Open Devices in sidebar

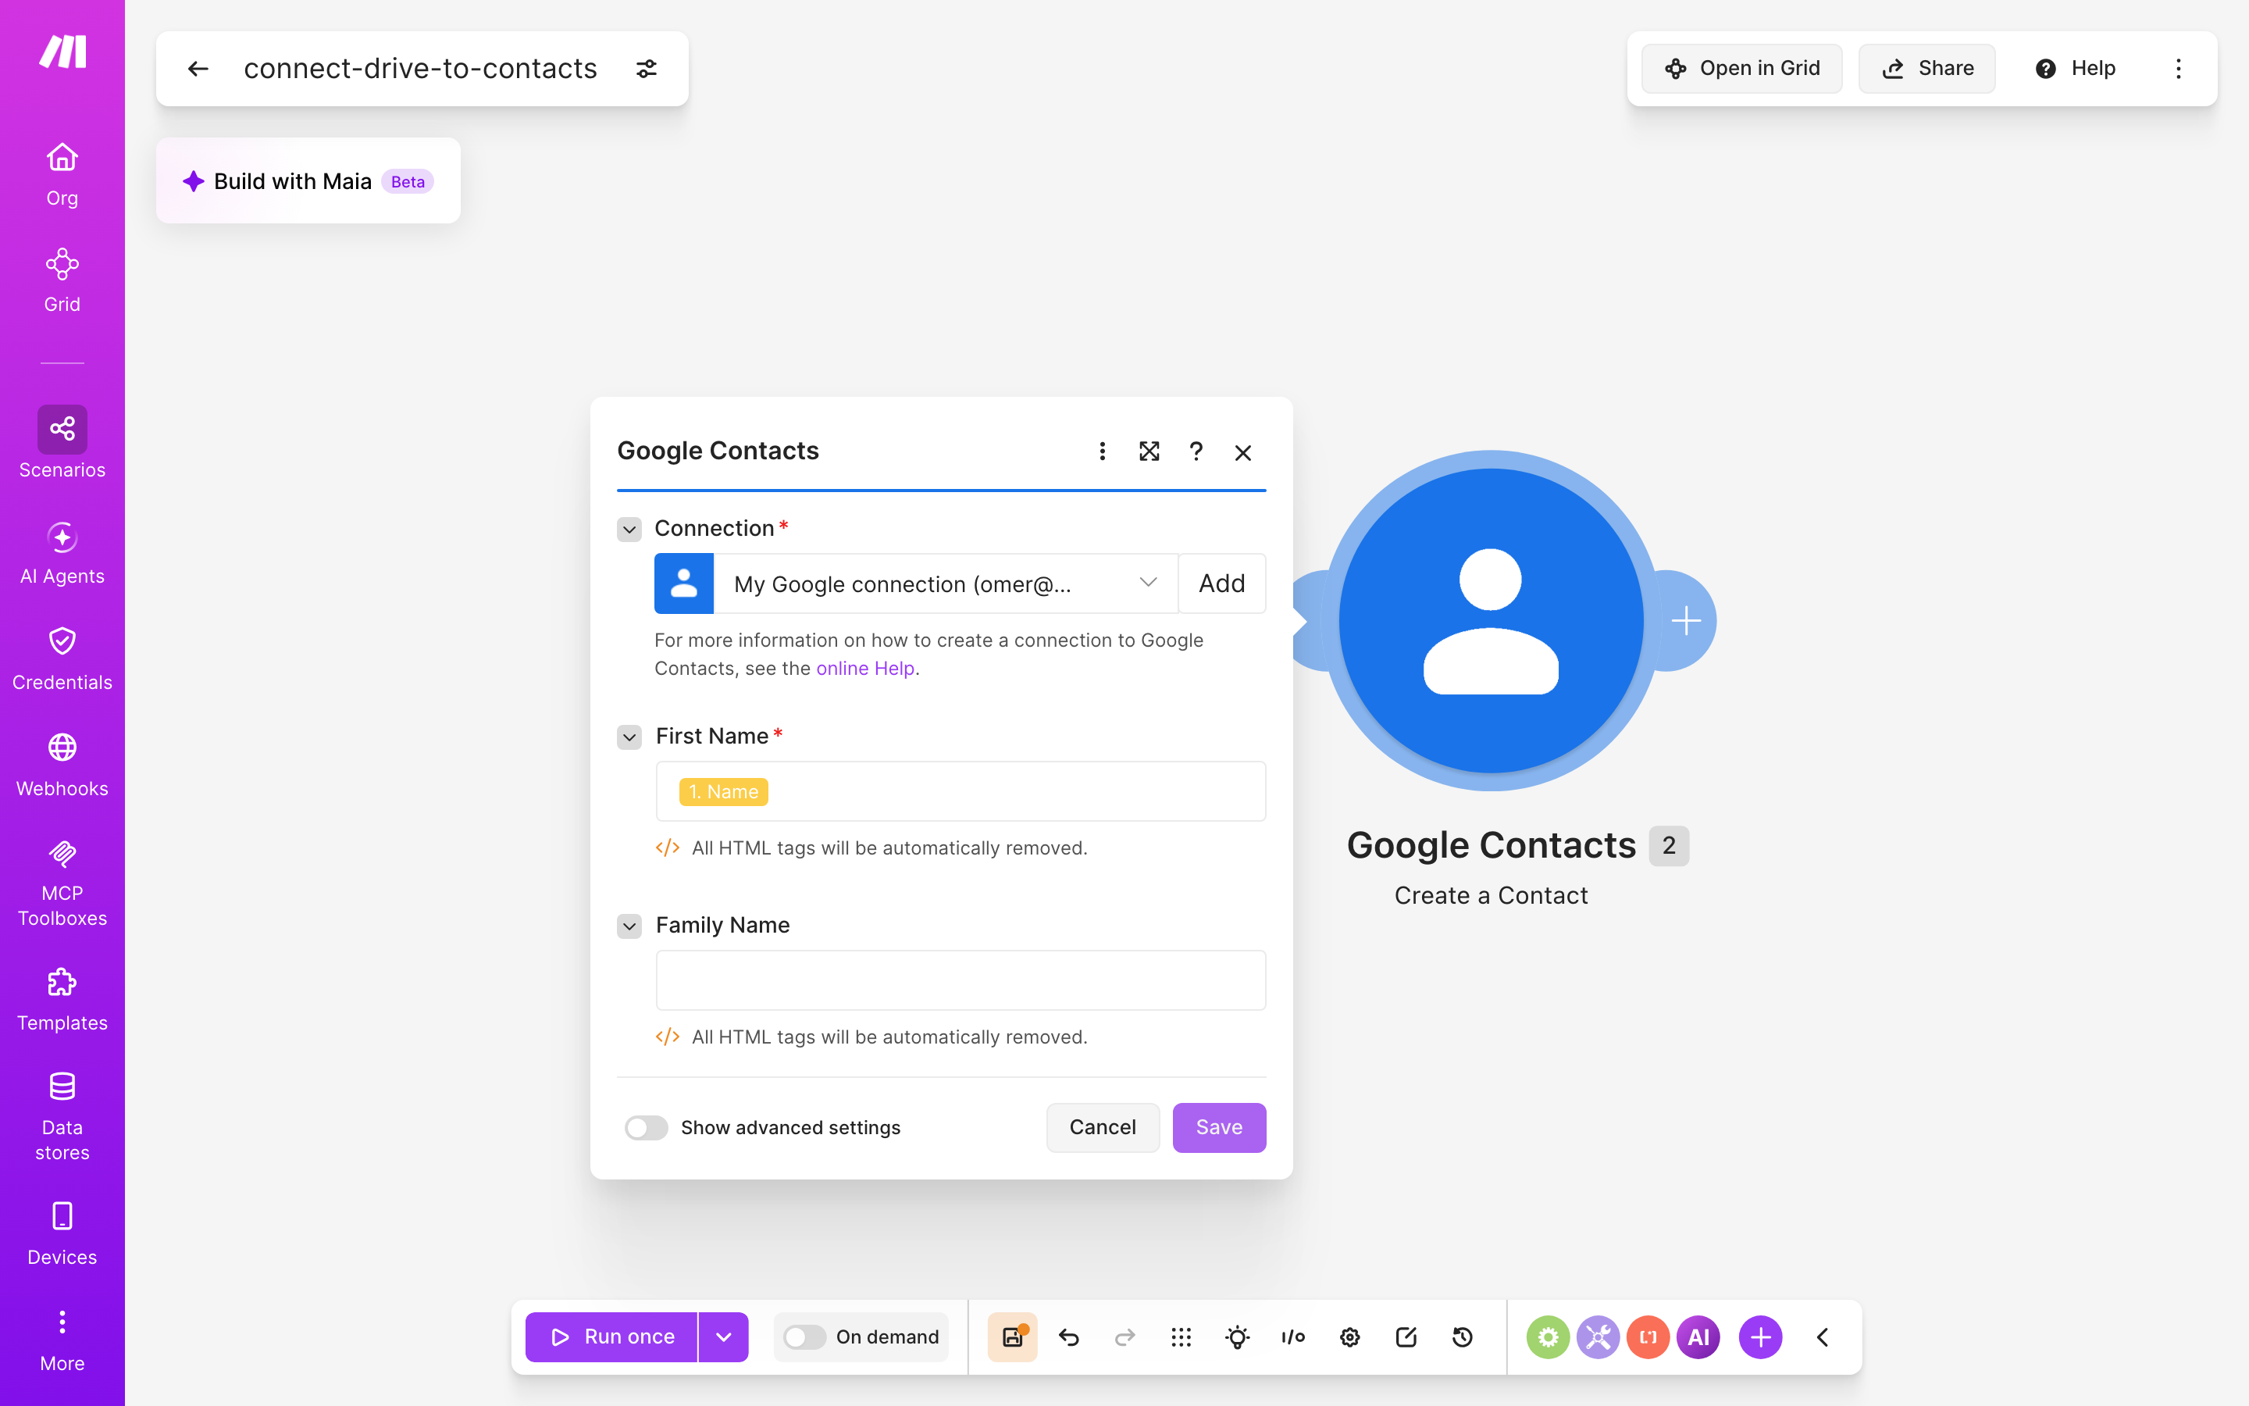[62, 1234]
